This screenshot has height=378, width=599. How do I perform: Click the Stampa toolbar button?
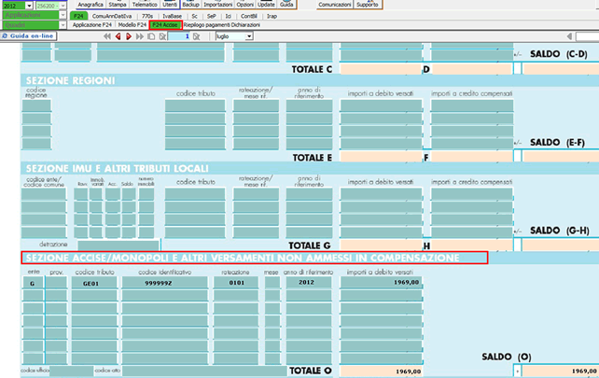pos(118,5)
